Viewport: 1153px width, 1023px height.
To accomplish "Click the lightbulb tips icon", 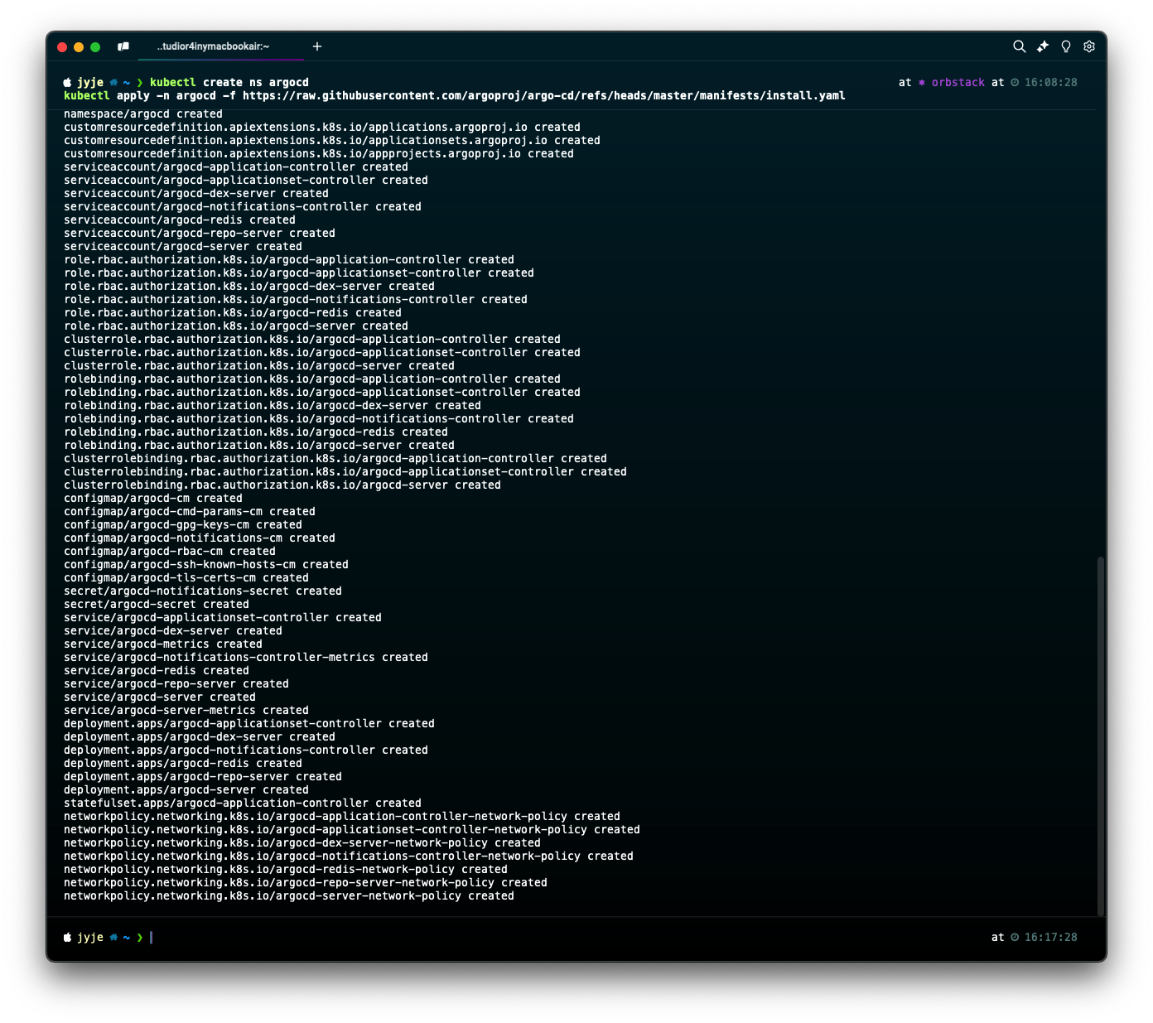I will [x=1066, y=46].
